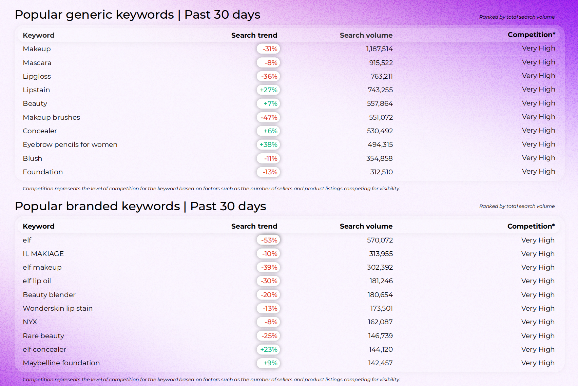Click the NYX search volume 162,087
Viewport: 578px width, 386px height.
pos(380,322)
